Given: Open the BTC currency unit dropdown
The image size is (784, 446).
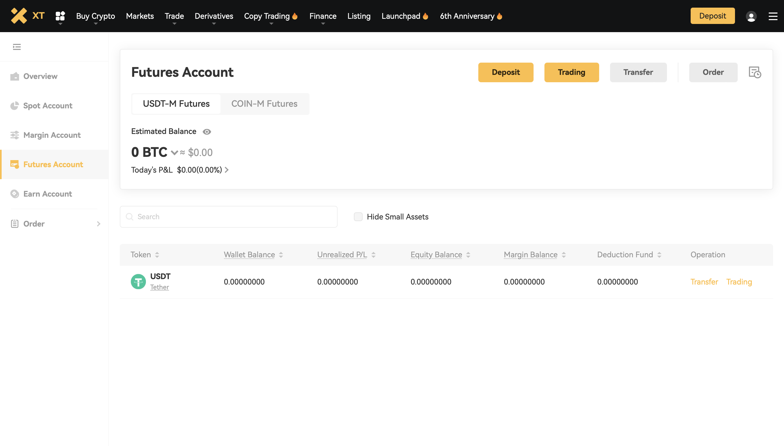Looking at the screenshot, I should 174,152.
